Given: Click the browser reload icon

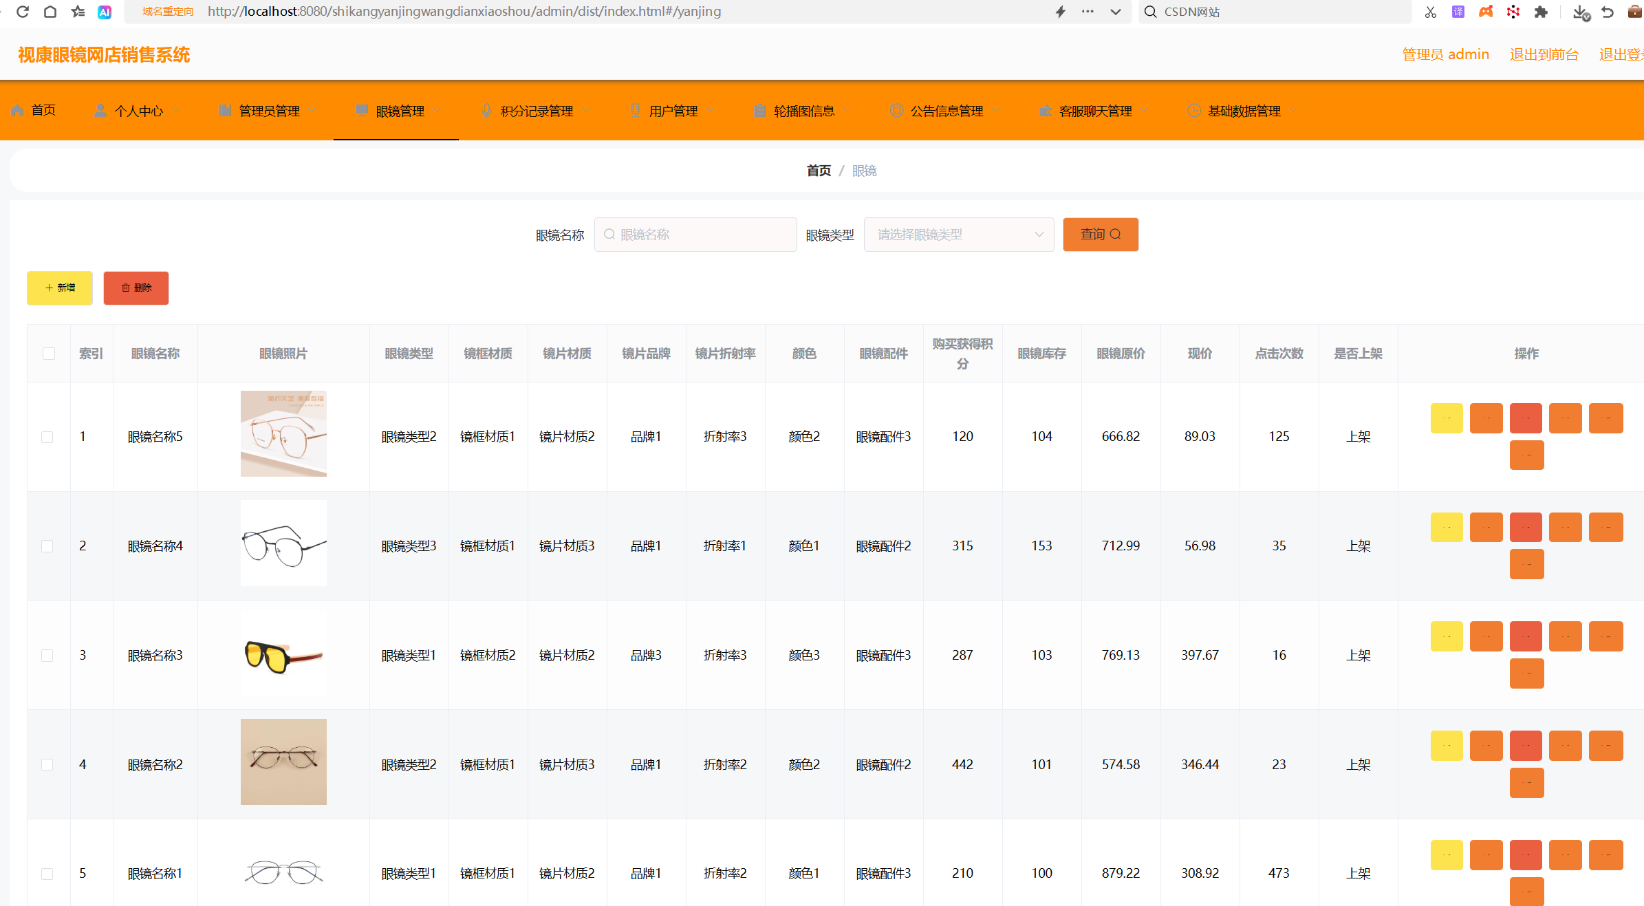Looking at the screenshot, I should coord(23,12).
